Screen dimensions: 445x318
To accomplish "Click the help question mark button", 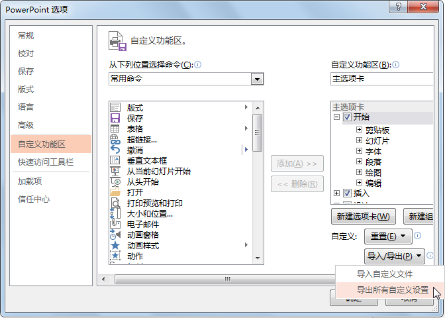I will (399, 7).
